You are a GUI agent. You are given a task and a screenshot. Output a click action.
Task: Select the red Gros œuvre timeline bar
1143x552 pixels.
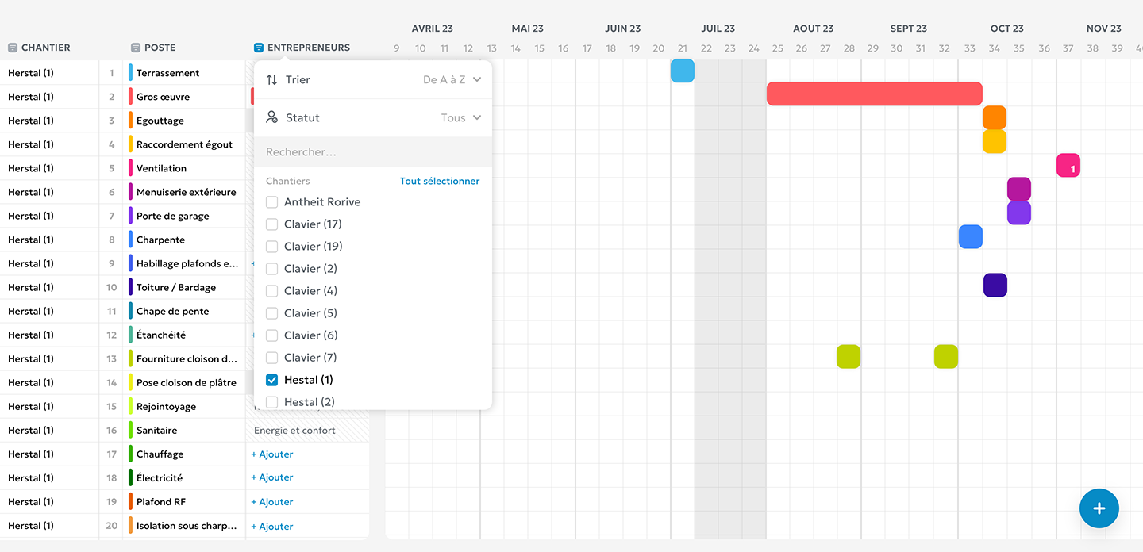(874, 94)
